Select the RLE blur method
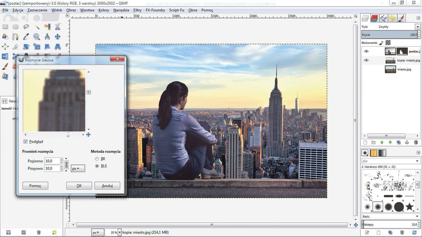The height and width of the screenshot is (237, 422). coord(97,166)
